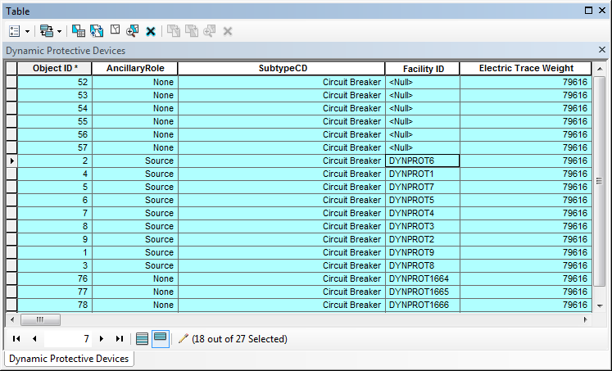Click the record number input field
Viewport: 612px width, 371px height.
point(69,338)
